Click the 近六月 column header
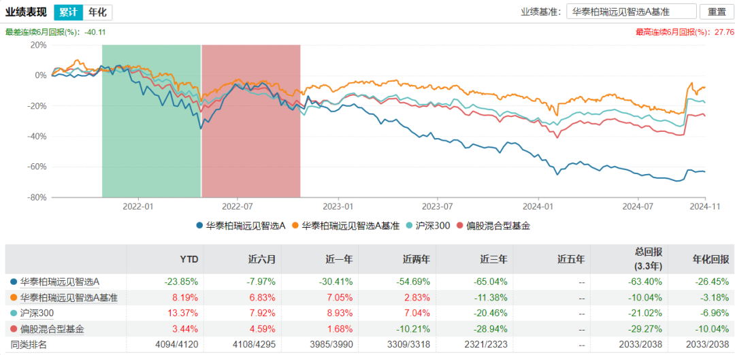The width and height of the screenshot is (735, 355). [261, 259]
